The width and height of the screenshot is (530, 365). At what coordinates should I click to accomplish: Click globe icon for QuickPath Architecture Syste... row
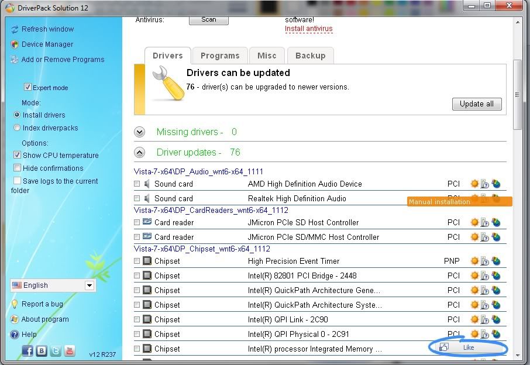[496, 305]
